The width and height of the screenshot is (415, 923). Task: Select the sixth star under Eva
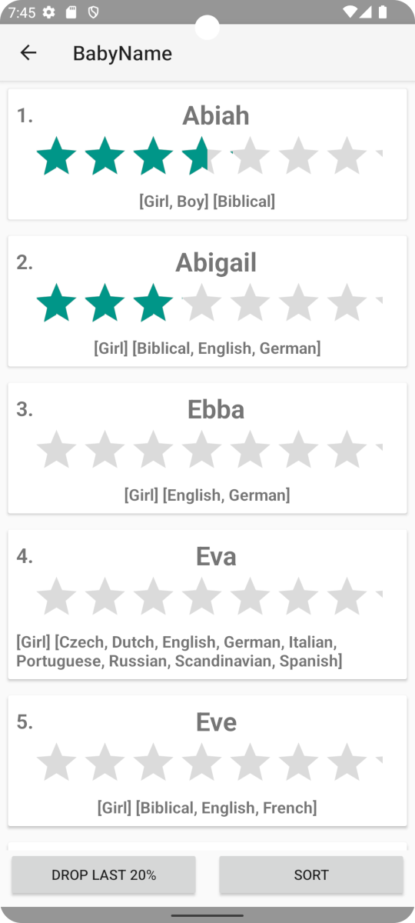[298, 597]
